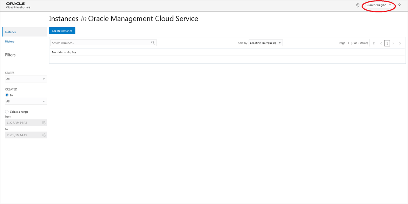The image size is (408, 204).
Task: Open calendar icon for to date
Action: click(x=44, y=135)
